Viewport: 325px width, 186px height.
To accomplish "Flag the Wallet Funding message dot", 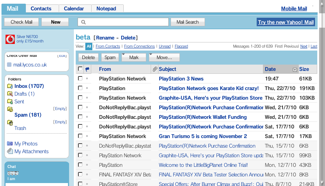I will tap(87, 117).
